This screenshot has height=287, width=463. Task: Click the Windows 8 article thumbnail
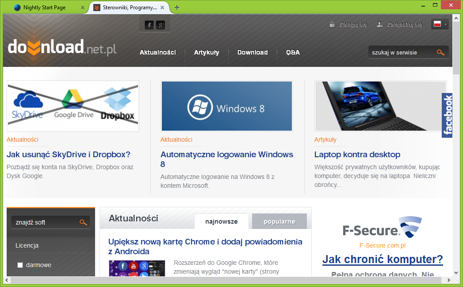pos(227,106)
